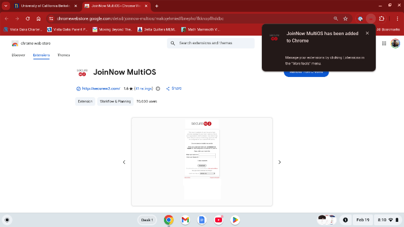Show next screenshot in carousel
Viewport: 404px width, 227px height.
click(280, 162)
